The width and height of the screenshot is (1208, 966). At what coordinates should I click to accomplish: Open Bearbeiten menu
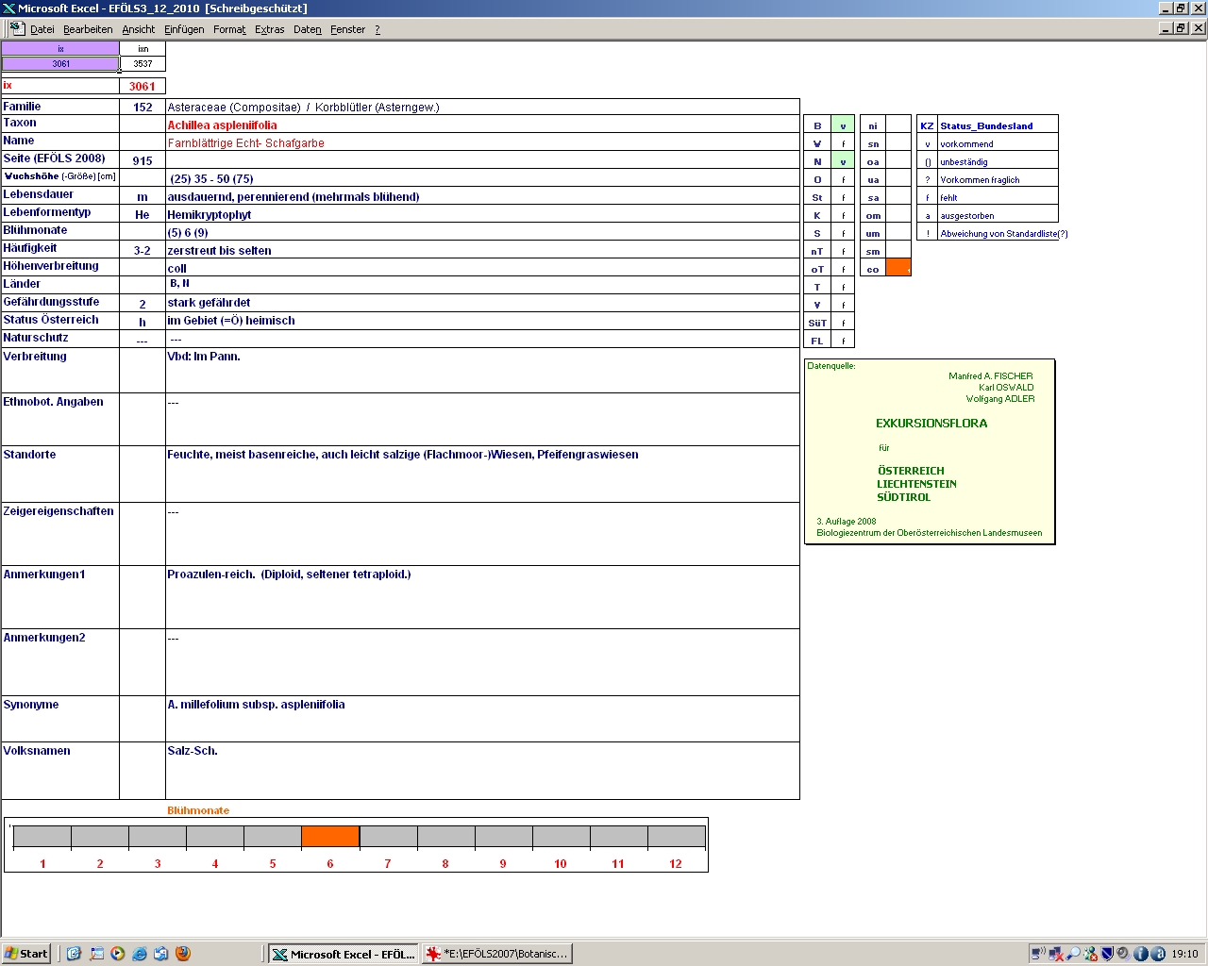[88, 29]
